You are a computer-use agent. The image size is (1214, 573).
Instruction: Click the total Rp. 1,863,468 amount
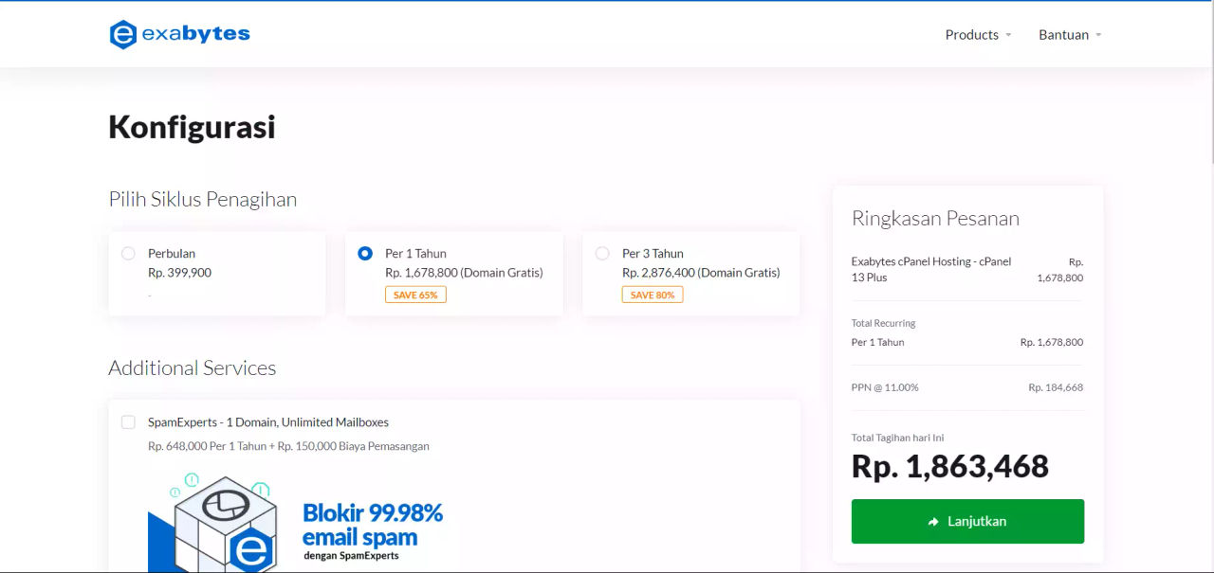coord(950,466)
